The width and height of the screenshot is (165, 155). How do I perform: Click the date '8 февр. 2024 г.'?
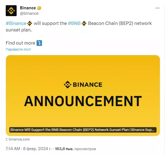tap(37, 149)
